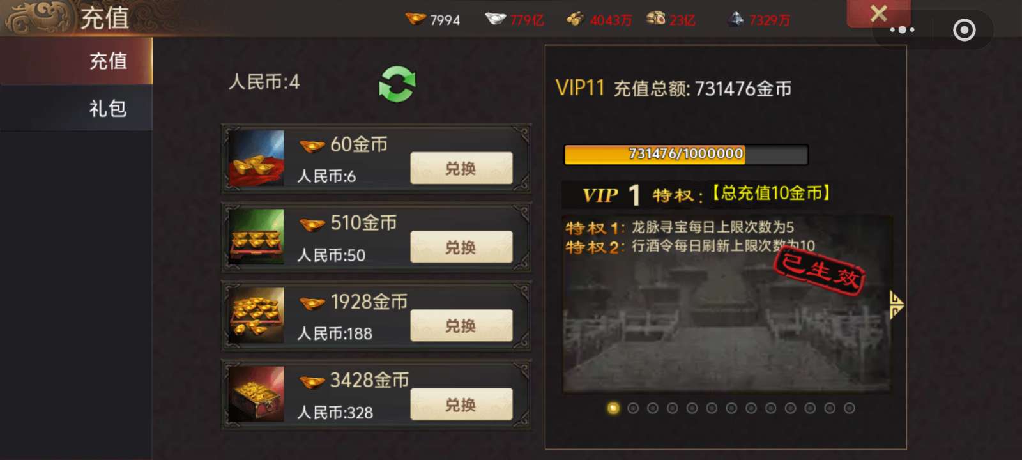Screen dimensions: 1022x460
Task: Select the seventh VIP page indicator dot
Action: 731,408
